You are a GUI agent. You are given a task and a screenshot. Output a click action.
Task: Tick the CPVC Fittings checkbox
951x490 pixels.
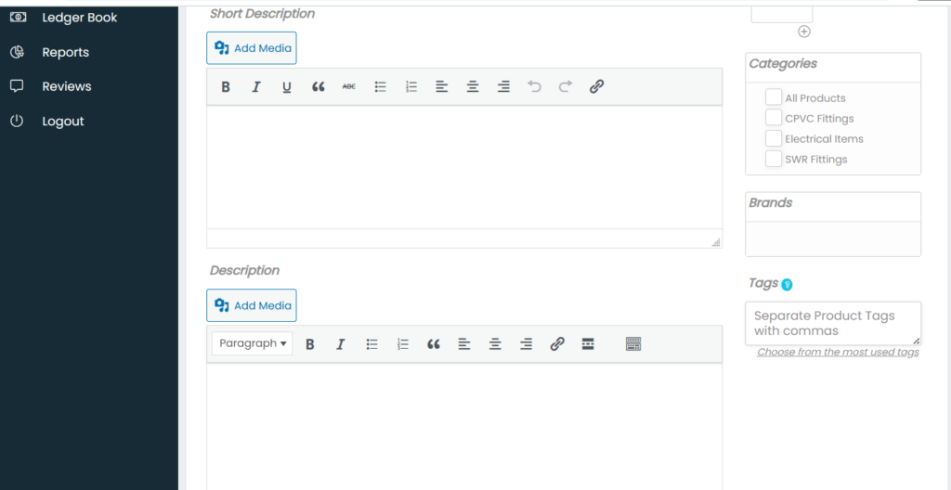pos(774,118)
